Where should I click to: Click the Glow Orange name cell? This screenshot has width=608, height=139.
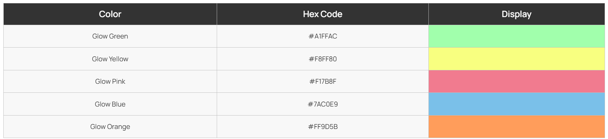[110, 127]
